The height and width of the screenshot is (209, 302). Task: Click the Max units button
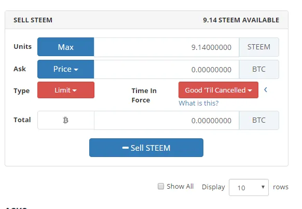[x=66, y=47]
